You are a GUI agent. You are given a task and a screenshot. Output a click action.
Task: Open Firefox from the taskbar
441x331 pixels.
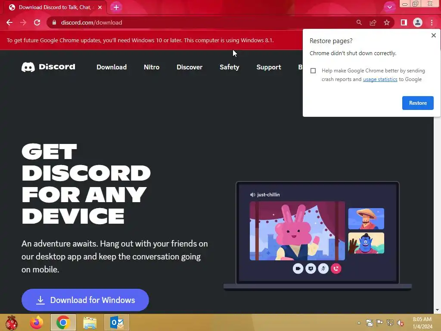pos(37,322)
